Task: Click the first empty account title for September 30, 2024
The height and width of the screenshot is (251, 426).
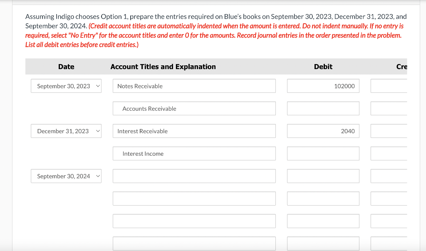Action: coord(194,176)
